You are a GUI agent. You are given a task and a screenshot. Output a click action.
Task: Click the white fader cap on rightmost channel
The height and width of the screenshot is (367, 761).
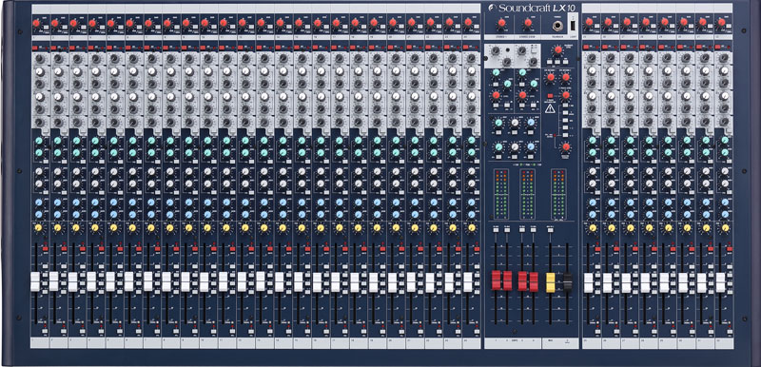point(720,282)
